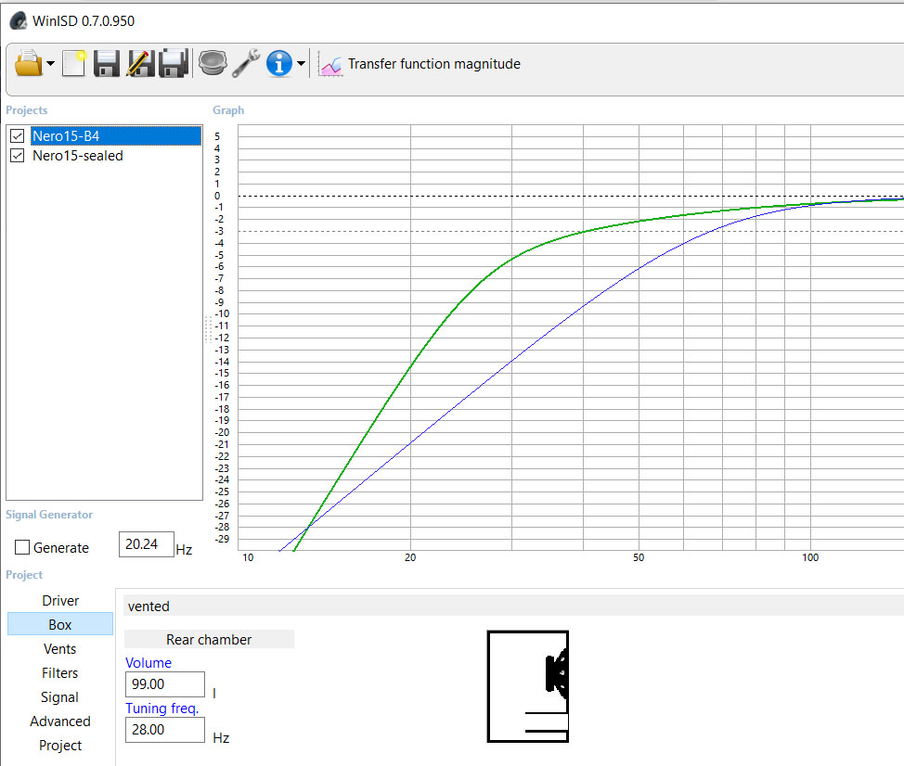The image size is (904, 766).
Task: Enable the Generate signal checkbox
Action: click(x=22, y=547)
